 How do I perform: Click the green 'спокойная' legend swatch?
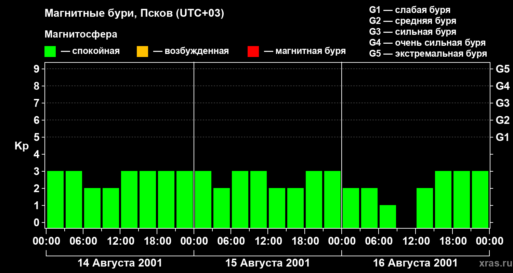[x=50, y=52]
